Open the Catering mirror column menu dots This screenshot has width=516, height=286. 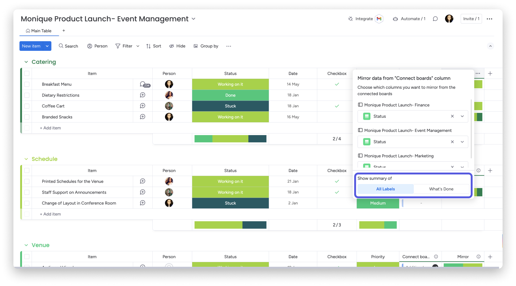[x=478, y=73]
